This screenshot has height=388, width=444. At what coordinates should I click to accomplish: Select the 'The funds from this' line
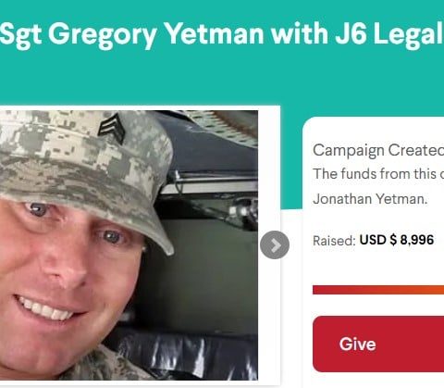[378, 174]
